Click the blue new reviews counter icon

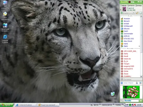[121, 83]
